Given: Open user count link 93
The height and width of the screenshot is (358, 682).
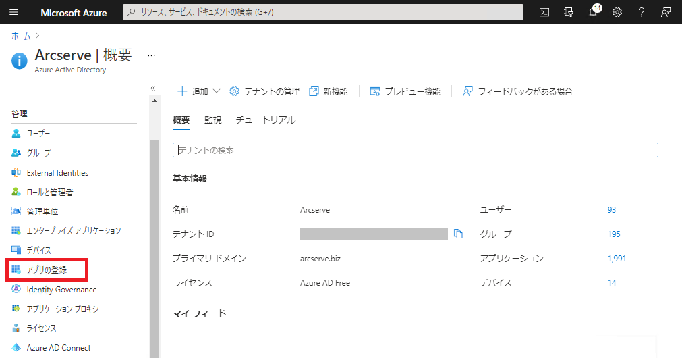Looking at the screenshot, I should (x=612, y=210).
